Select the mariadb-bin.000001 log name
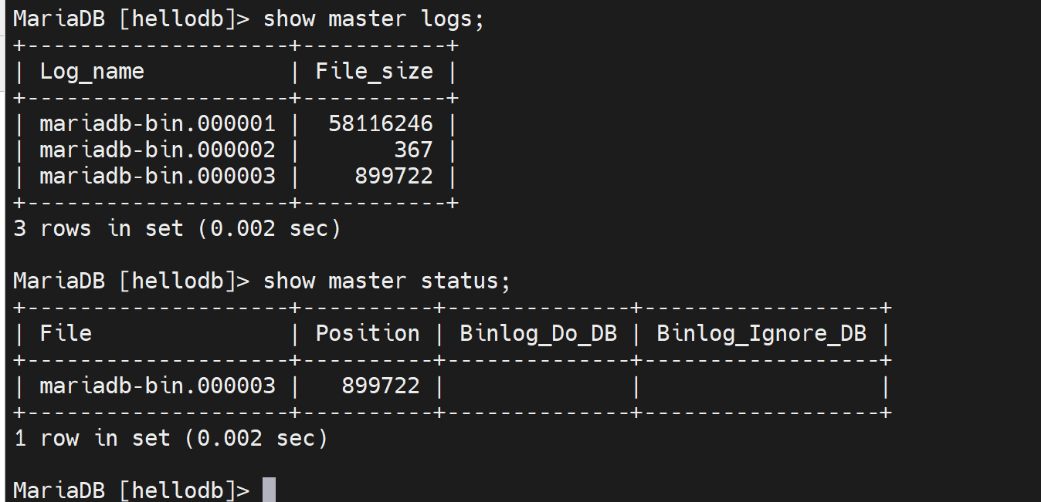Image resolution: width=1041 pixels, height=502 pixels. point(158,123)
